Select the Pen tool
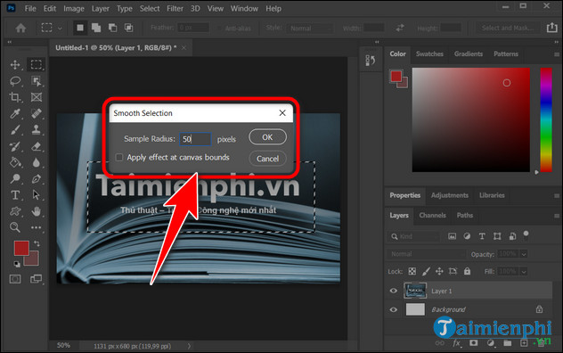Screen dimensions: 563x353 point(36,178)
